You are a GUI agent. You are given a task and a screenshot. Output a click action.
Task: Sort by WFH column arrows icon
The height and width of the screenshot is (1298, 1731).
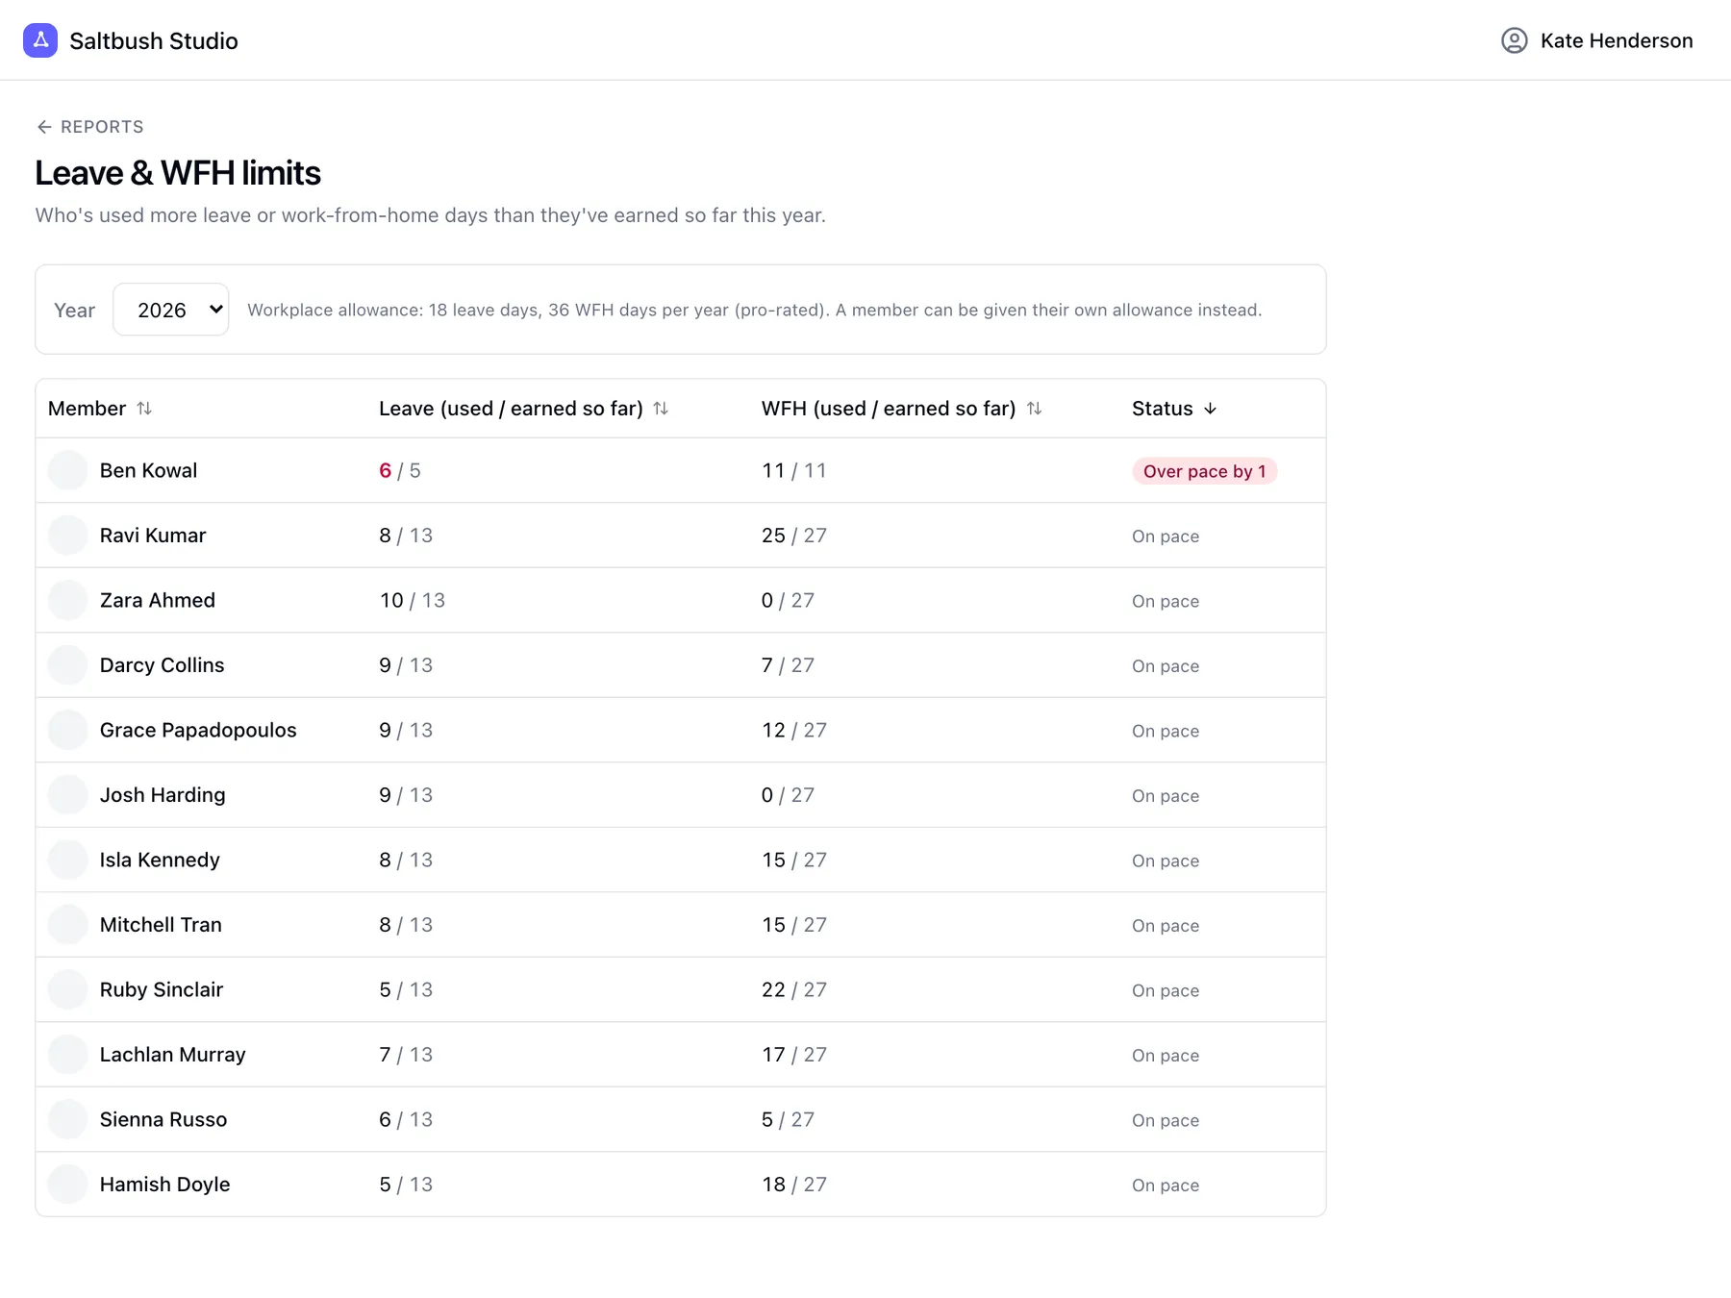coord(1034,409)
